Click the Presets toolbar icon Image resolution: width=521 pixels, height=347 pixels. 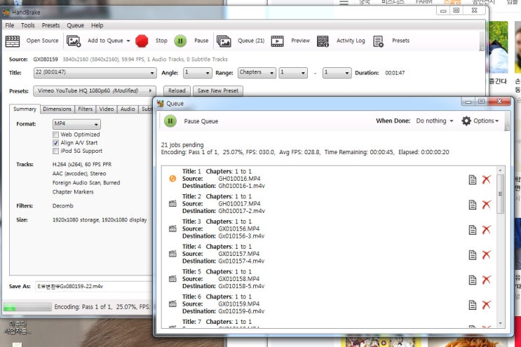pos(378,41)
